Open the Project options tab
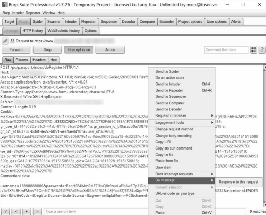This screenshot has width=266, height=215. click(x=190, y=22)
